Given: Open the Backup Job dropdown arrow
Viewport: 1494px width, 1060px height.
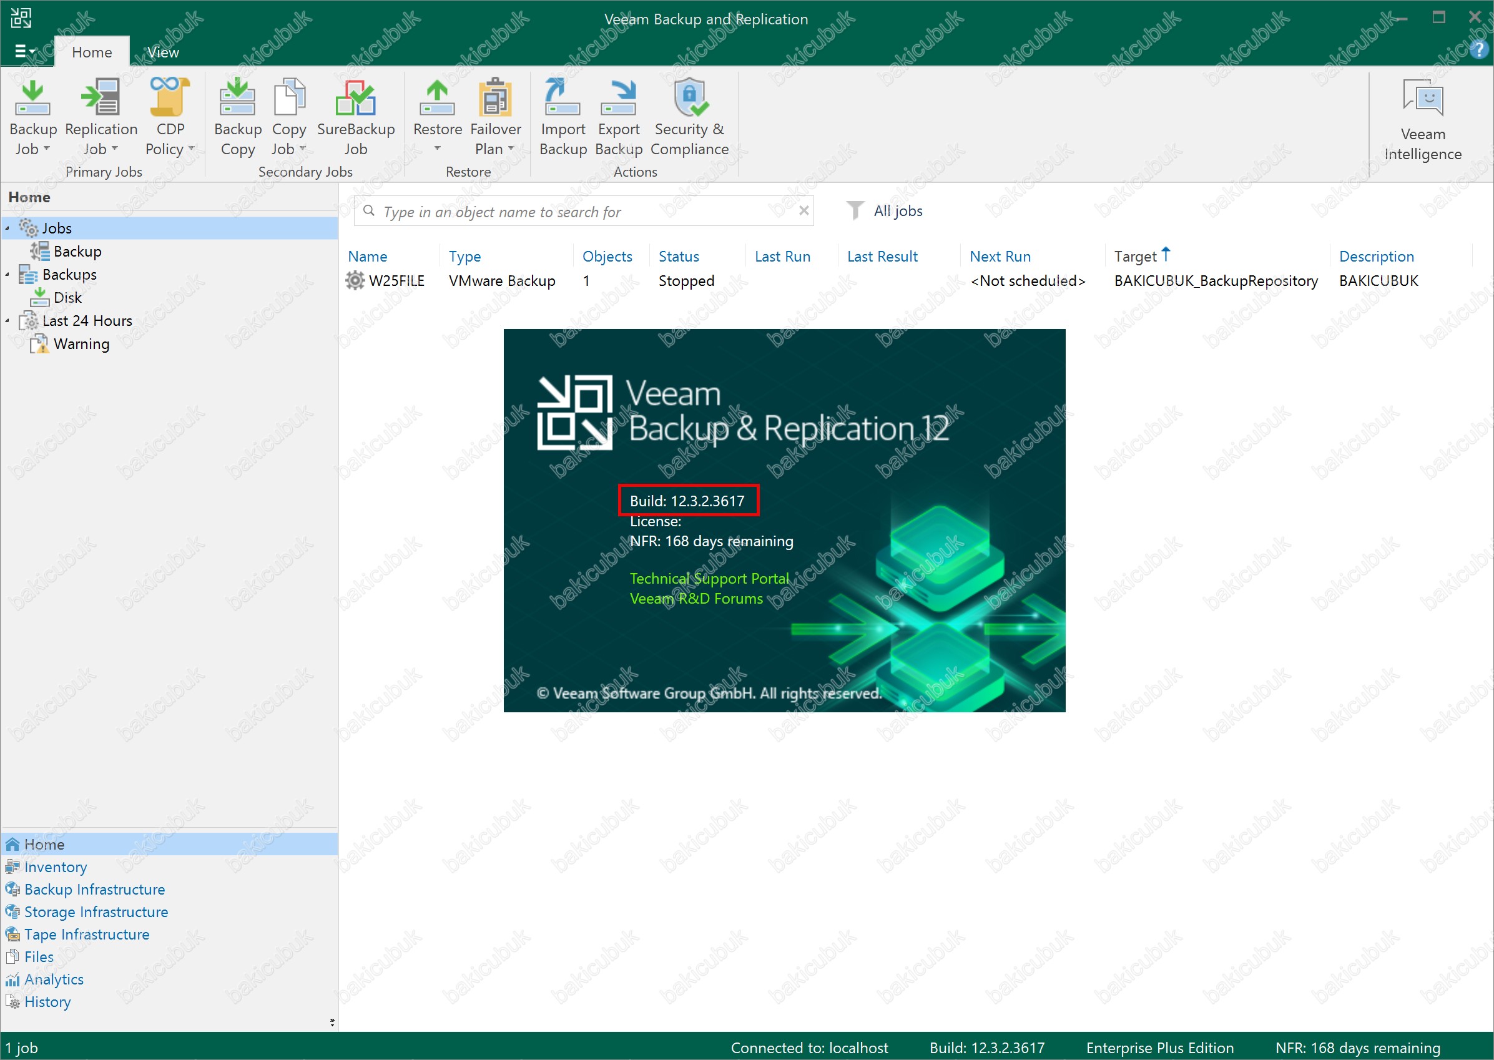Looking at the screenshot, I should (x=47, y=149).
